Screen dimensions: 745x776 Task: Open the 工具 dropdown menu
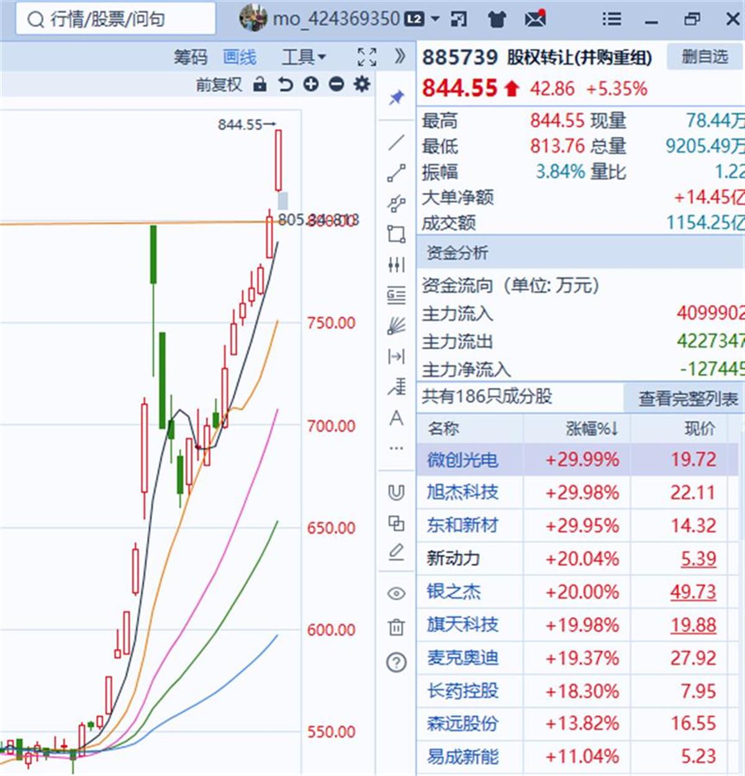click(303, 57)
